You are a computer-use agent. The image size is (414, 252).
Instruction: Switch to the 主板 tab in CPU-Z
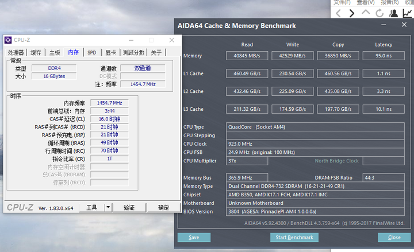[x=55, y=52]
